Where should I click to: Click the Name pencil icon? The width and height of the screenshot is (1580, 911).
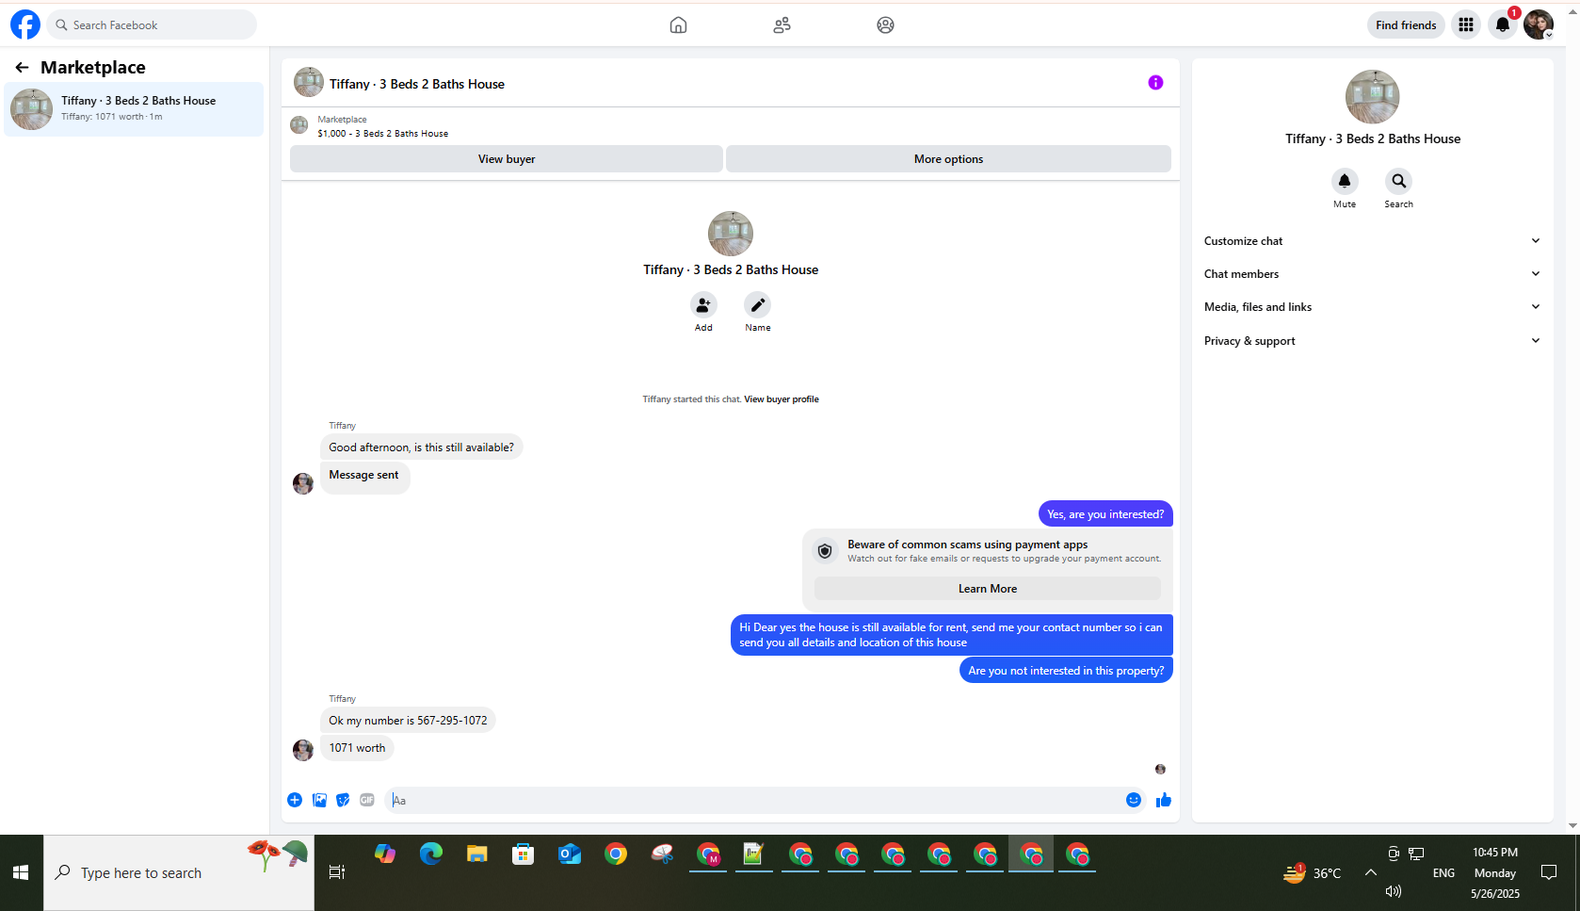(758, 305)
